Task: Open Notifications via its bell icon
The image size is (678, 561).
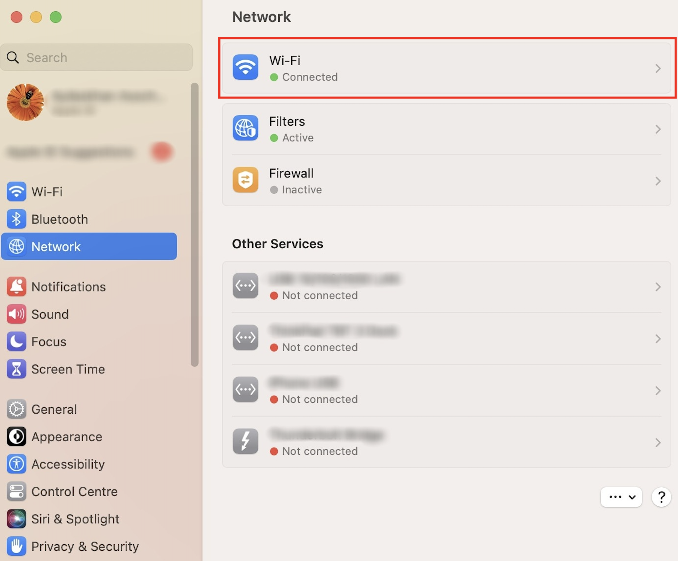Action: pyautogui.click(x=16, y=287)
